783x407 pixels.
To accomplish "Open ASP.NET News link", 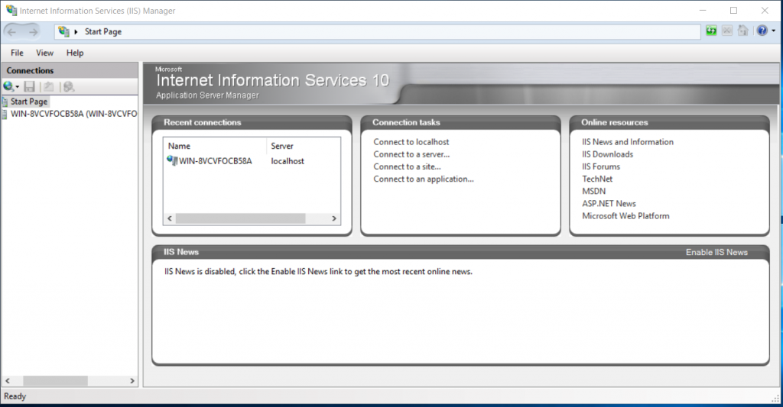I will coord(609,203).
